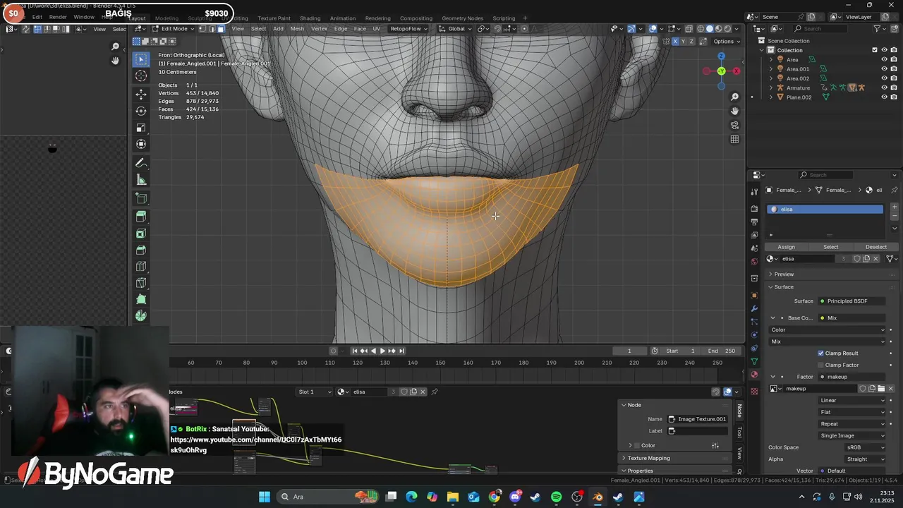Pick the Inset Faces tool
This screenshot has height=508, width=903.
(141, 233)
